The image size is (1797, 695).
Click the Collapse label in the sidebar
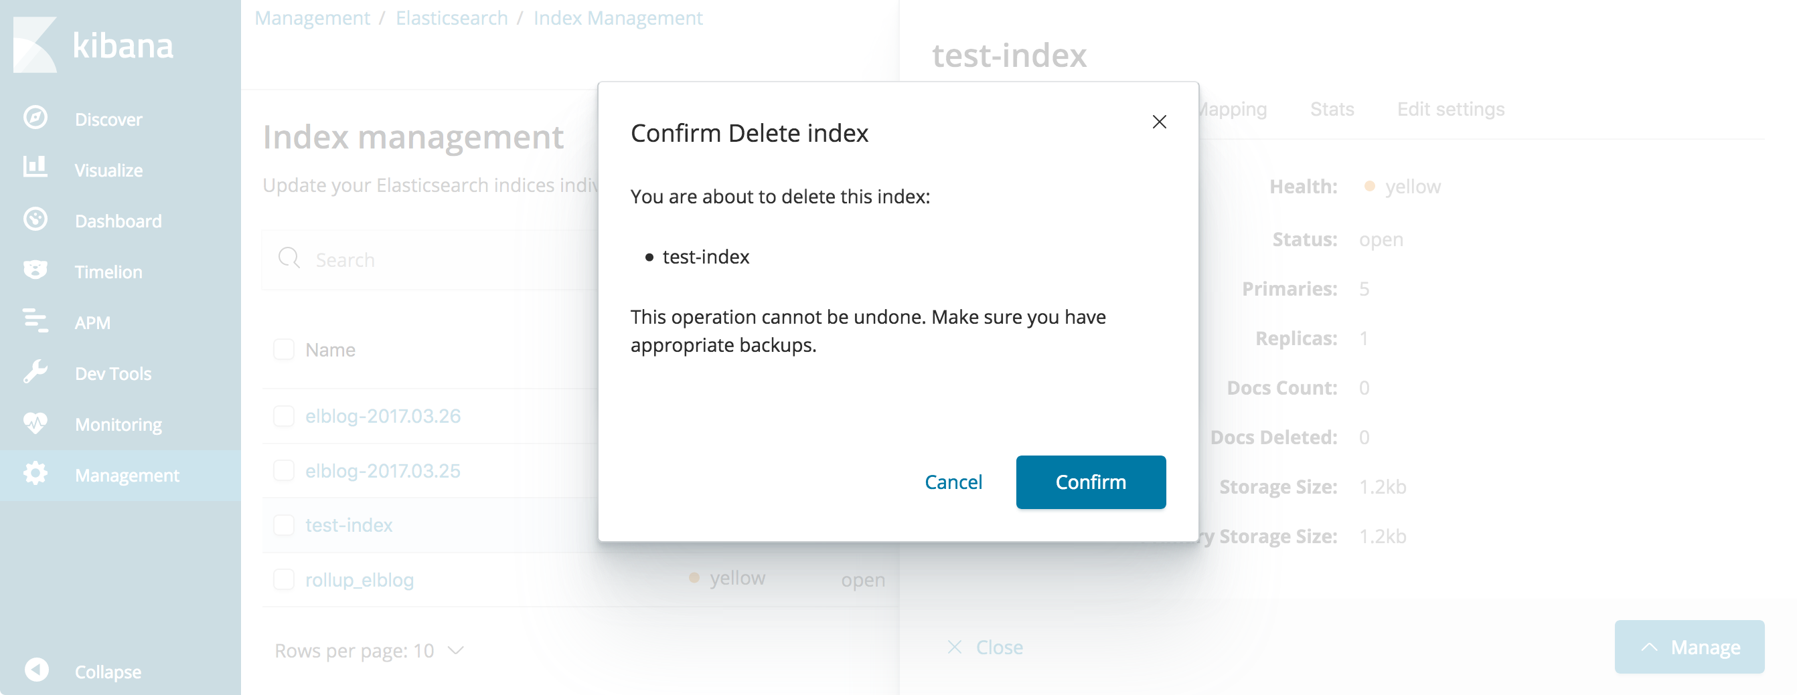pos(107,672)
